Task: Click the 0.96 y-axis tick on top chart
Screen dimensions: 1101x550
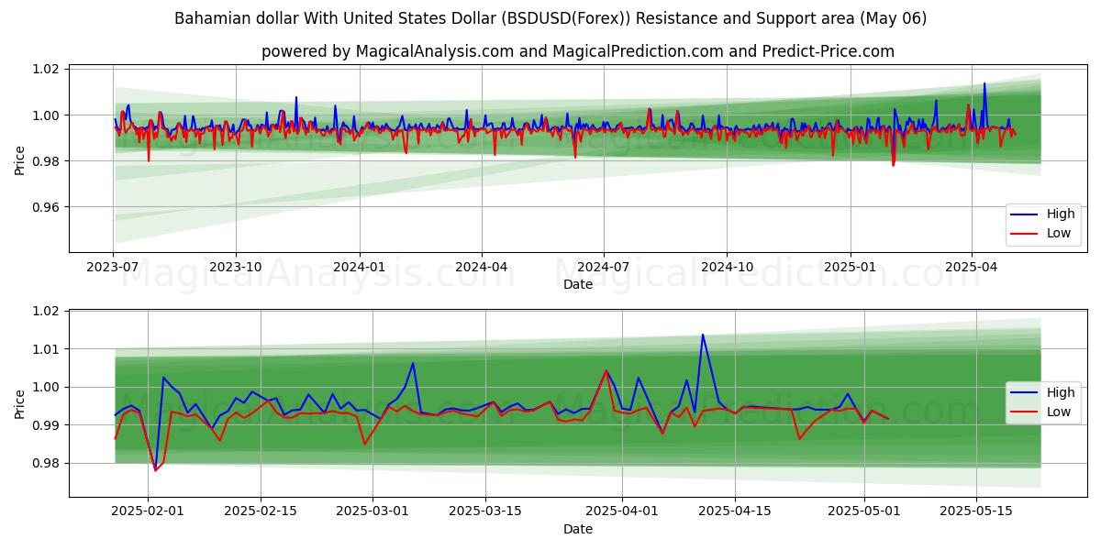Action: click(x=48, y=207)
